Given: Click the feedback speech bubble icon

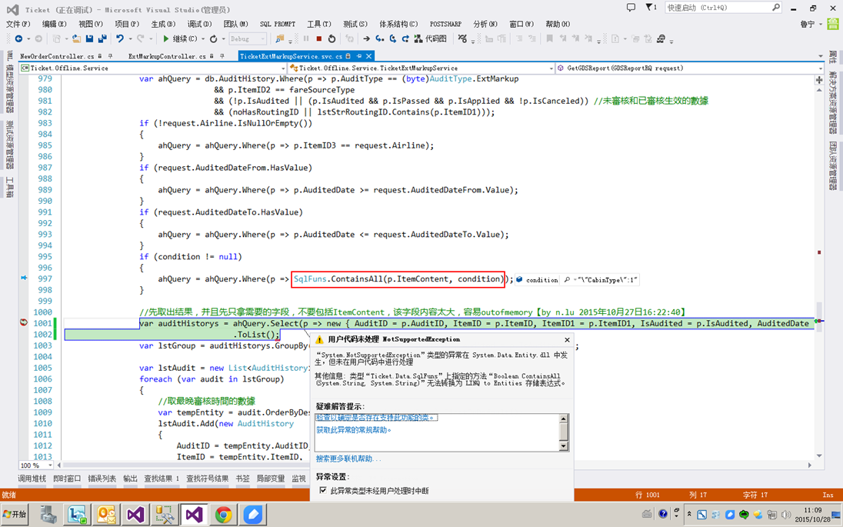Looking at the screenshot, I should coord(631,8).
